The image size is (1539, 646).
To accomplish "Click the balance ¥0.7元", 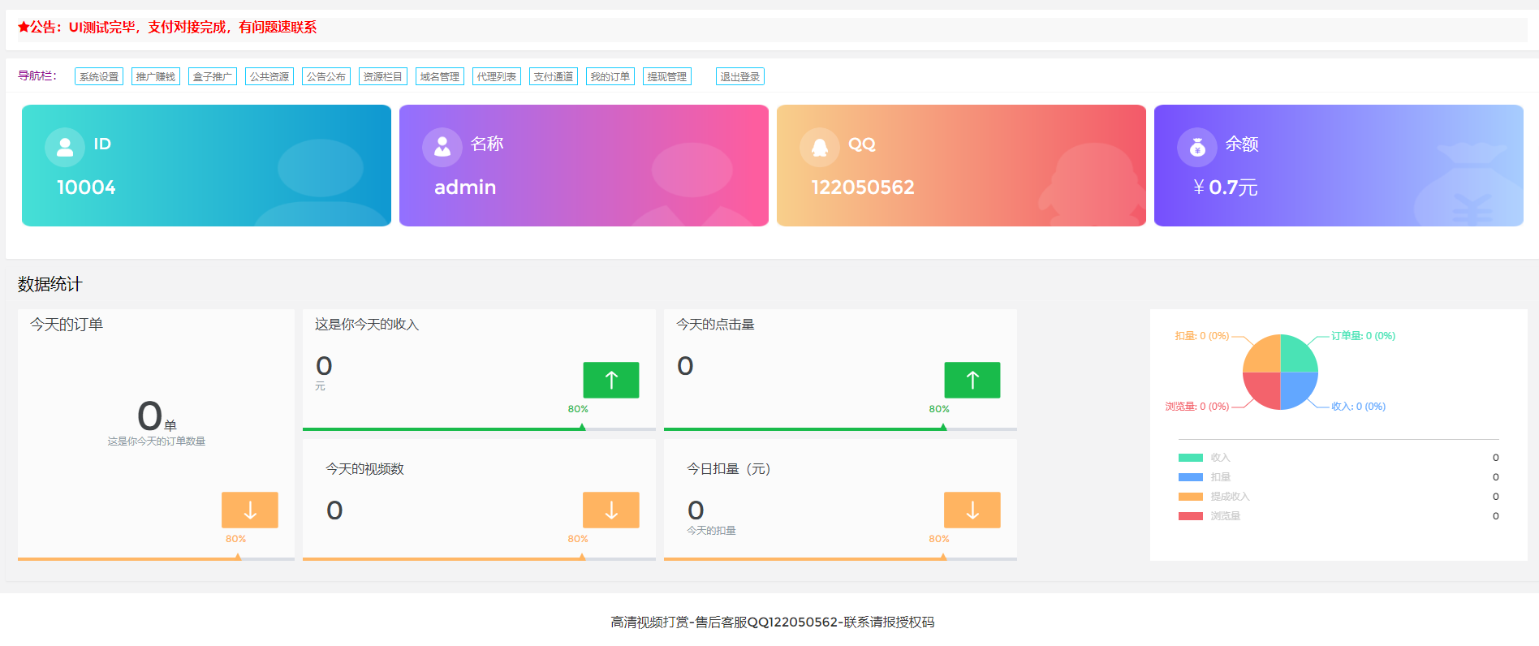I will pyautogui.click(x=1225, y=187).
